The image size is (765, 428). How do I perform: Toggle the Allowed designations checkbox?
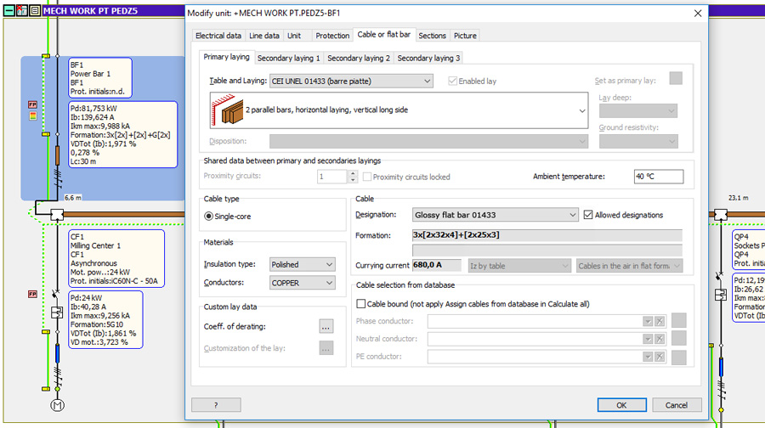click(588, 215)
